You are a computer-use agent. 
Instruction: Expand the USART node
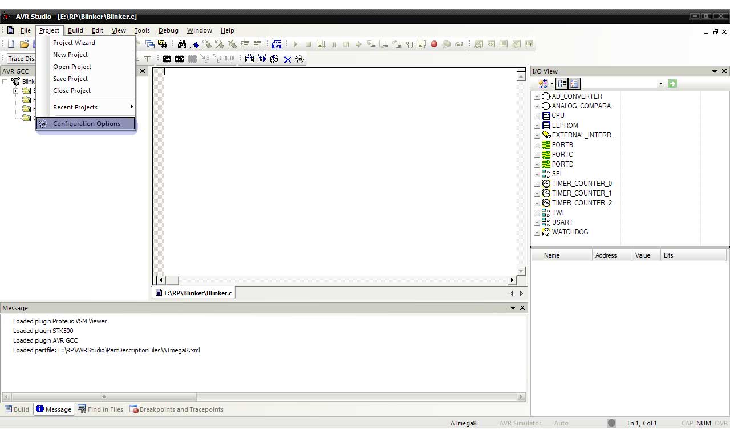[537, 223]
